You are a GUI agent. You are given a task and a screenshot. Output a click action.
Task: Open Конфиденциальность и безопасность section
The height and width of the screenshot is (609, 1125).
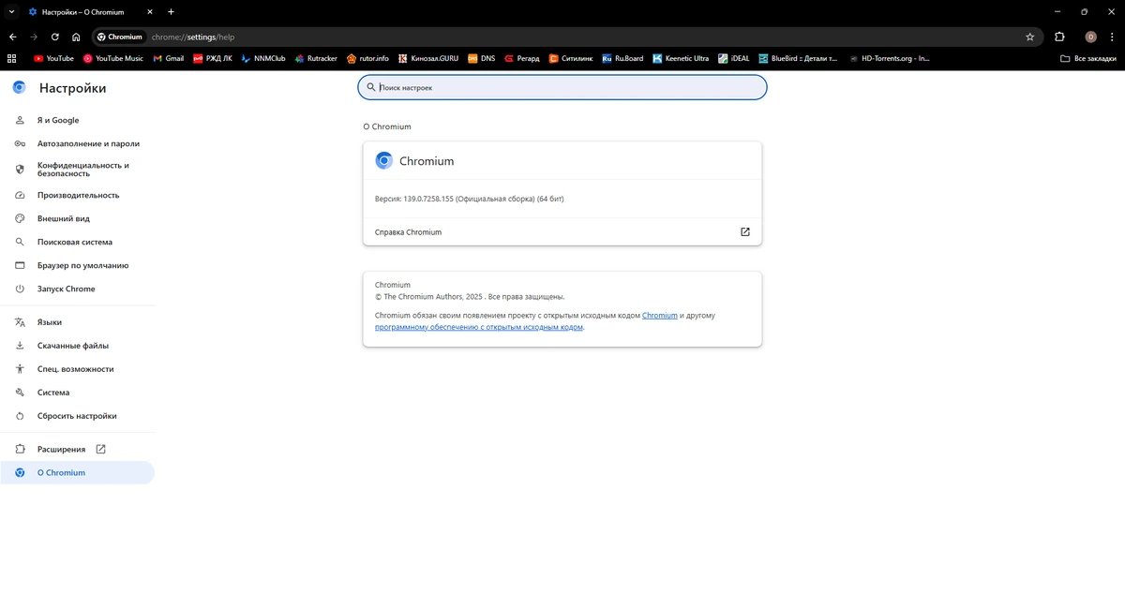tap(77, 170)
